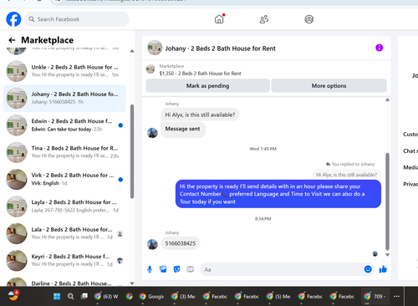Click the blue property-ready reply message
Viewport: 418px width, 306px height.
pyautogui.click(x=278, y=194)
